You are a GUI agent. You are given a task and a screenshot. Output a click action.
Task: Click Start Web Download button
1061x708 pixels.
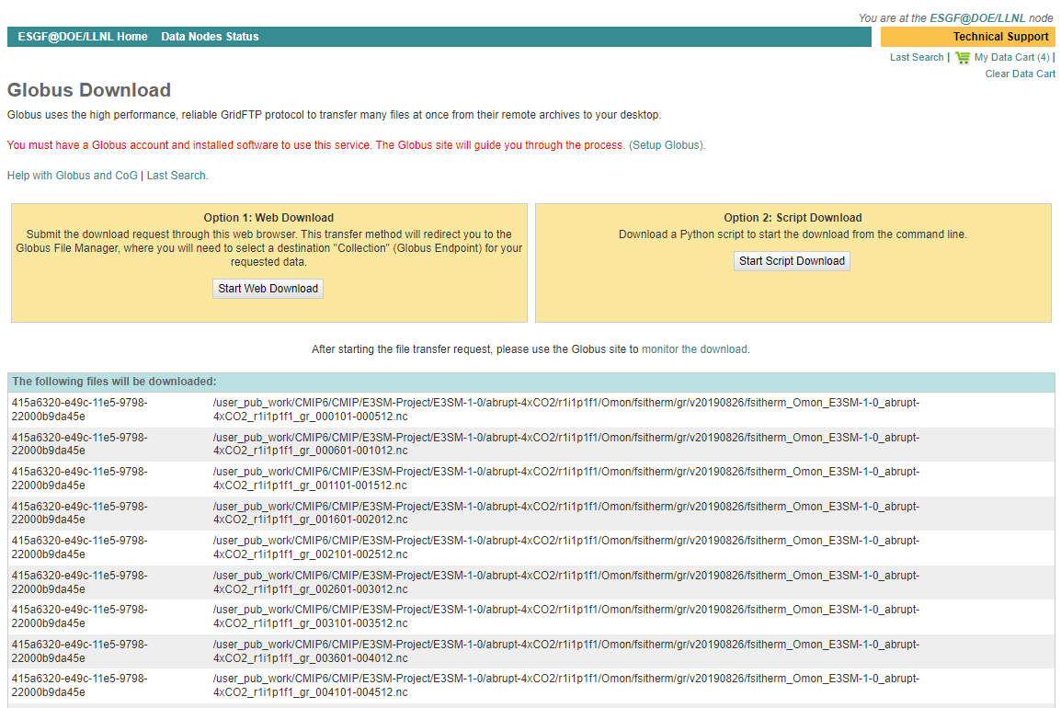click(x=268, y=289)
